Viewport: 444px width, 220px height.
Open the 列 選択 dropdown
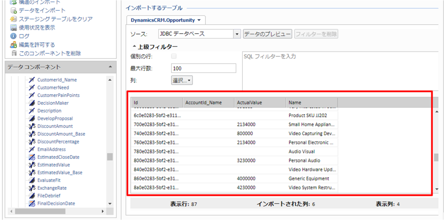pyautogui.click(x=182, y=80)
